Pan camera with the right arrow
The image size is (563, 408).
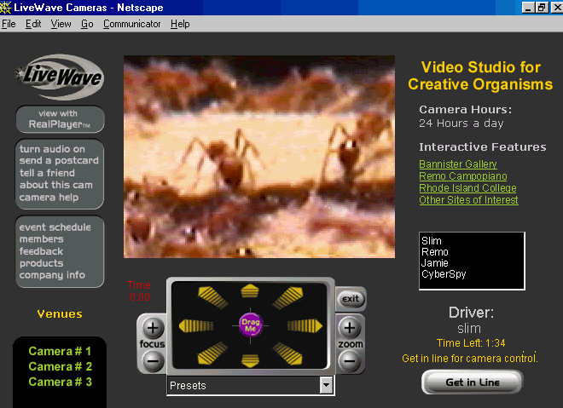[x=305, y=325]
